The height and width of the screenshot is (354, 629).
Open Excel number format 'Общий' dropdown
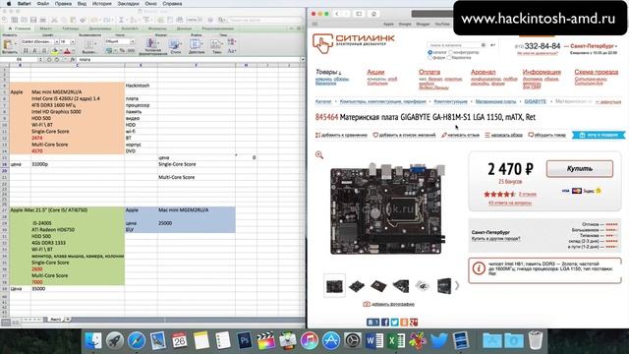tap(132, 41)
